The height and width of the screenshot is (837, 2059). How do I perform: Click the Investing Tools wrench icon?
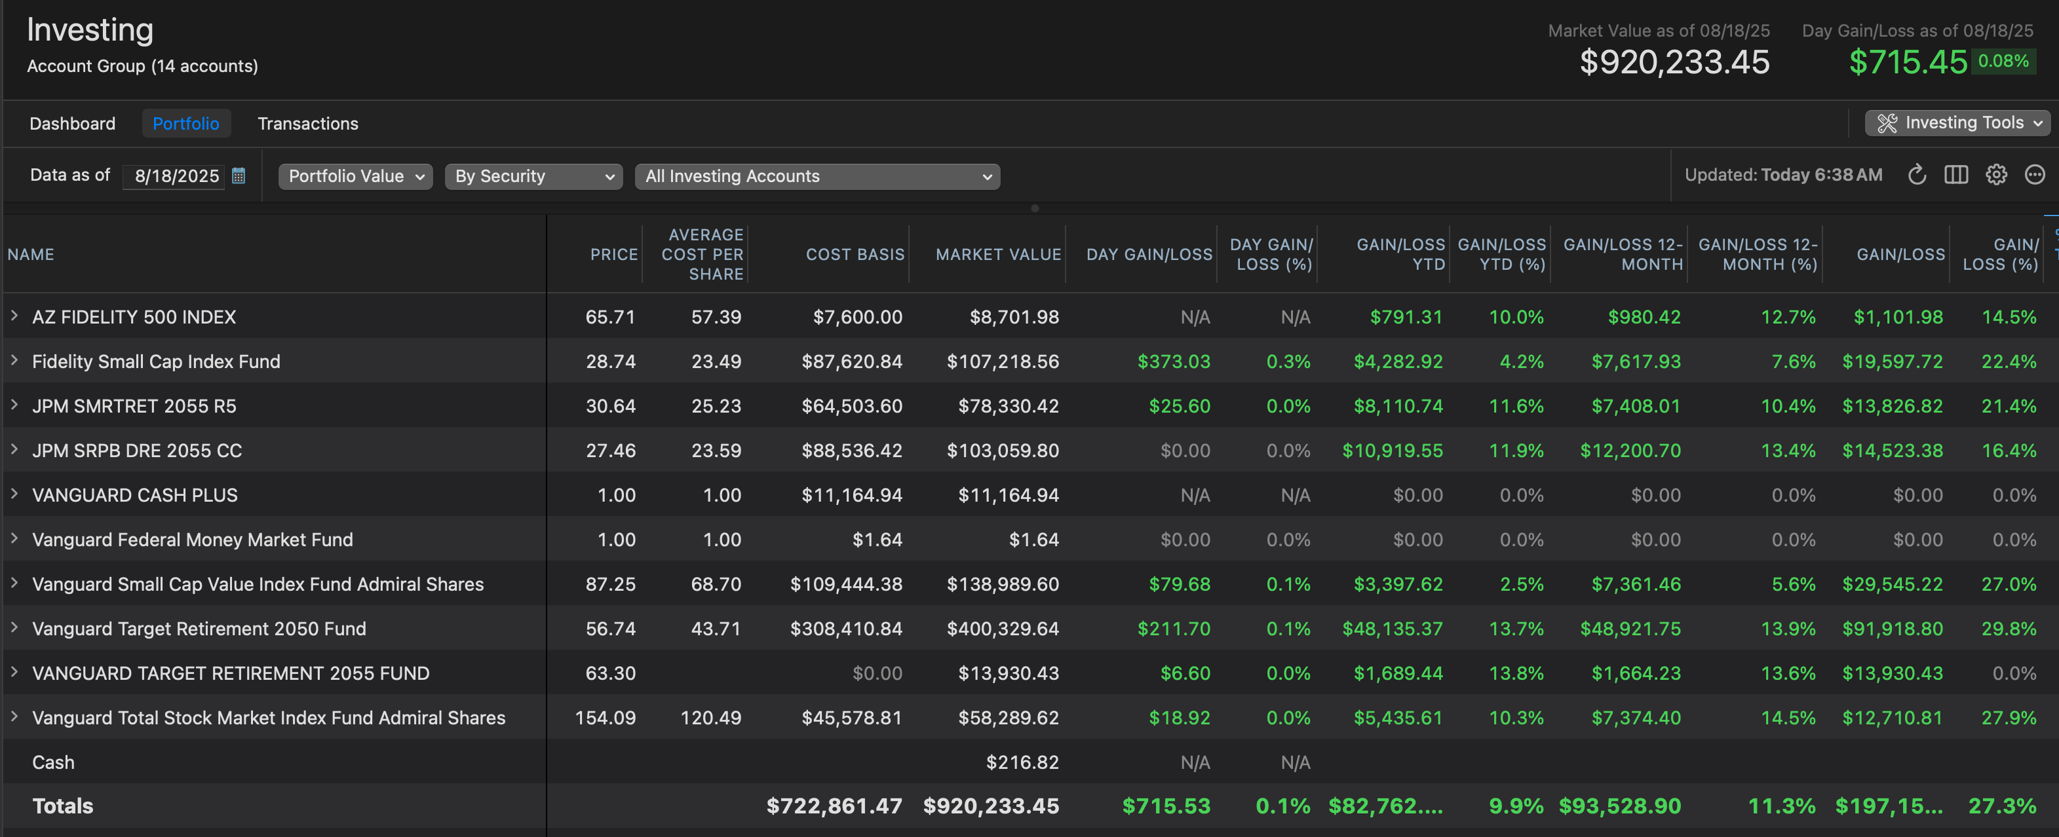pos(1887,123)
